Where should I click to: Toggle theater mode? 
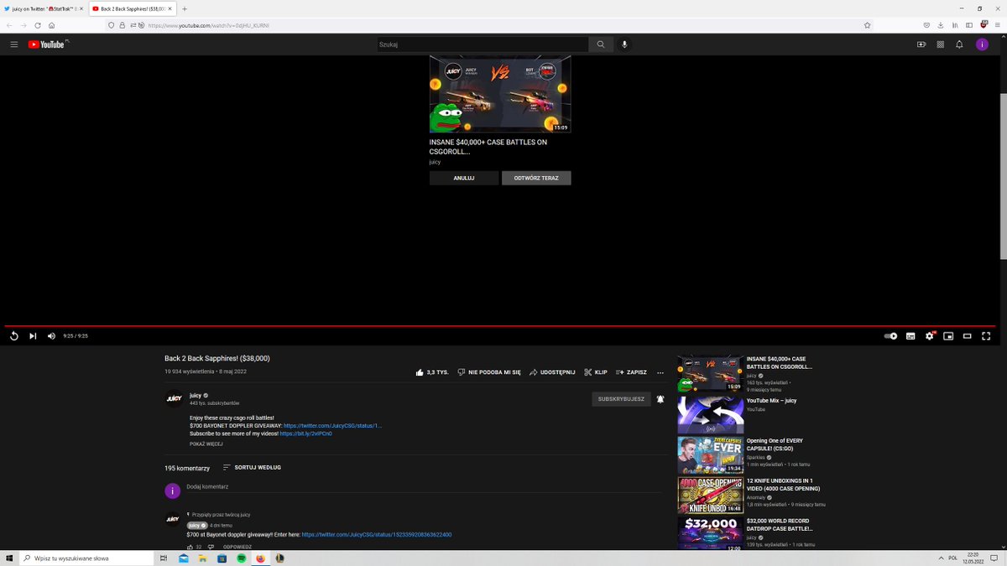click(x=967, y=335)
